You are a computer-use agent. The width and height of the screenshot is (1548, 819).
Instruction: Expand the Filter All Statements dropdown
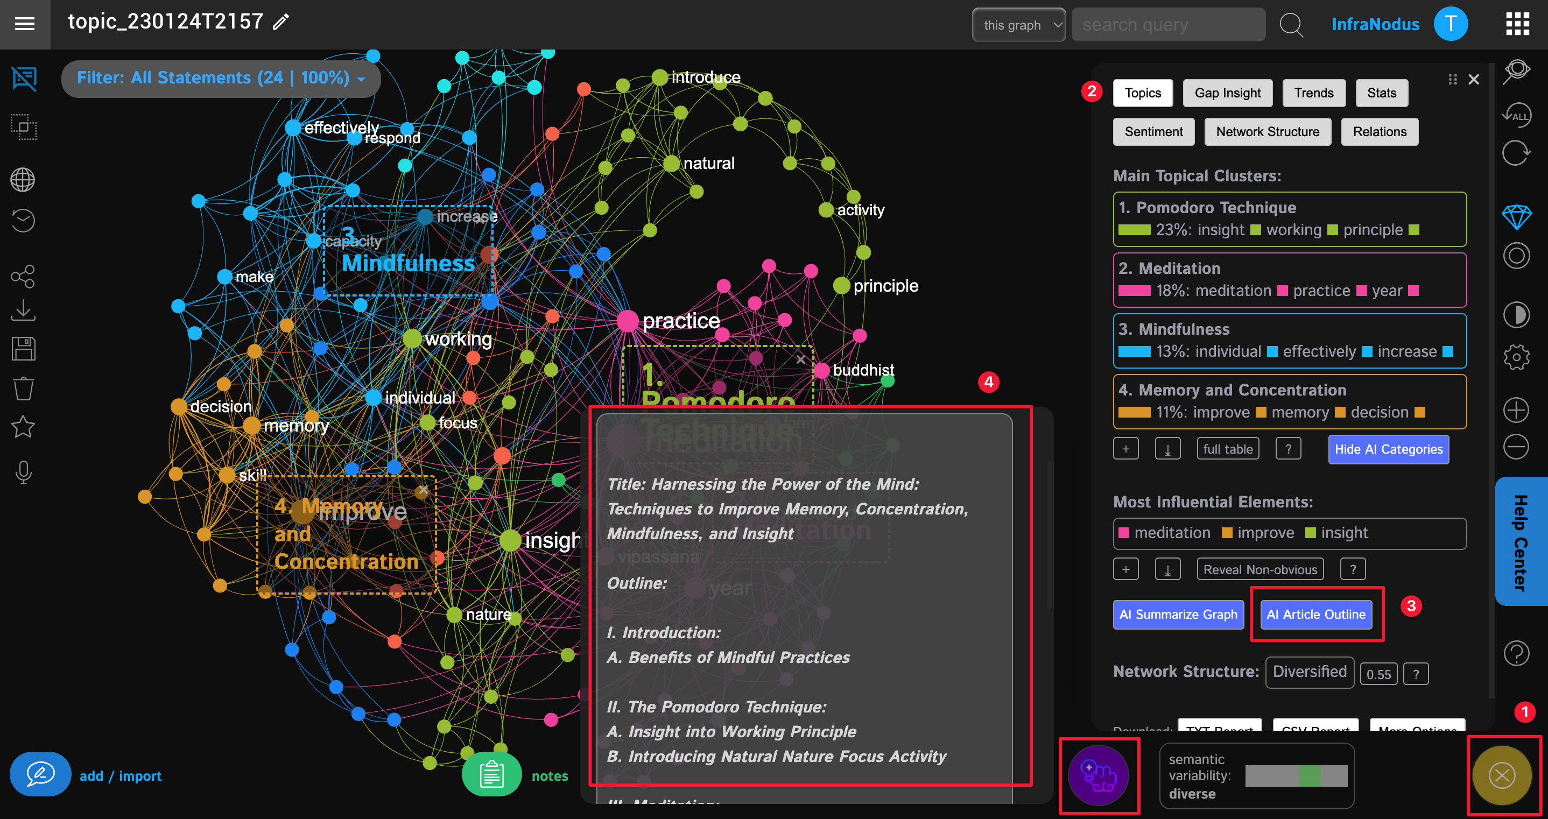[221, 78]
